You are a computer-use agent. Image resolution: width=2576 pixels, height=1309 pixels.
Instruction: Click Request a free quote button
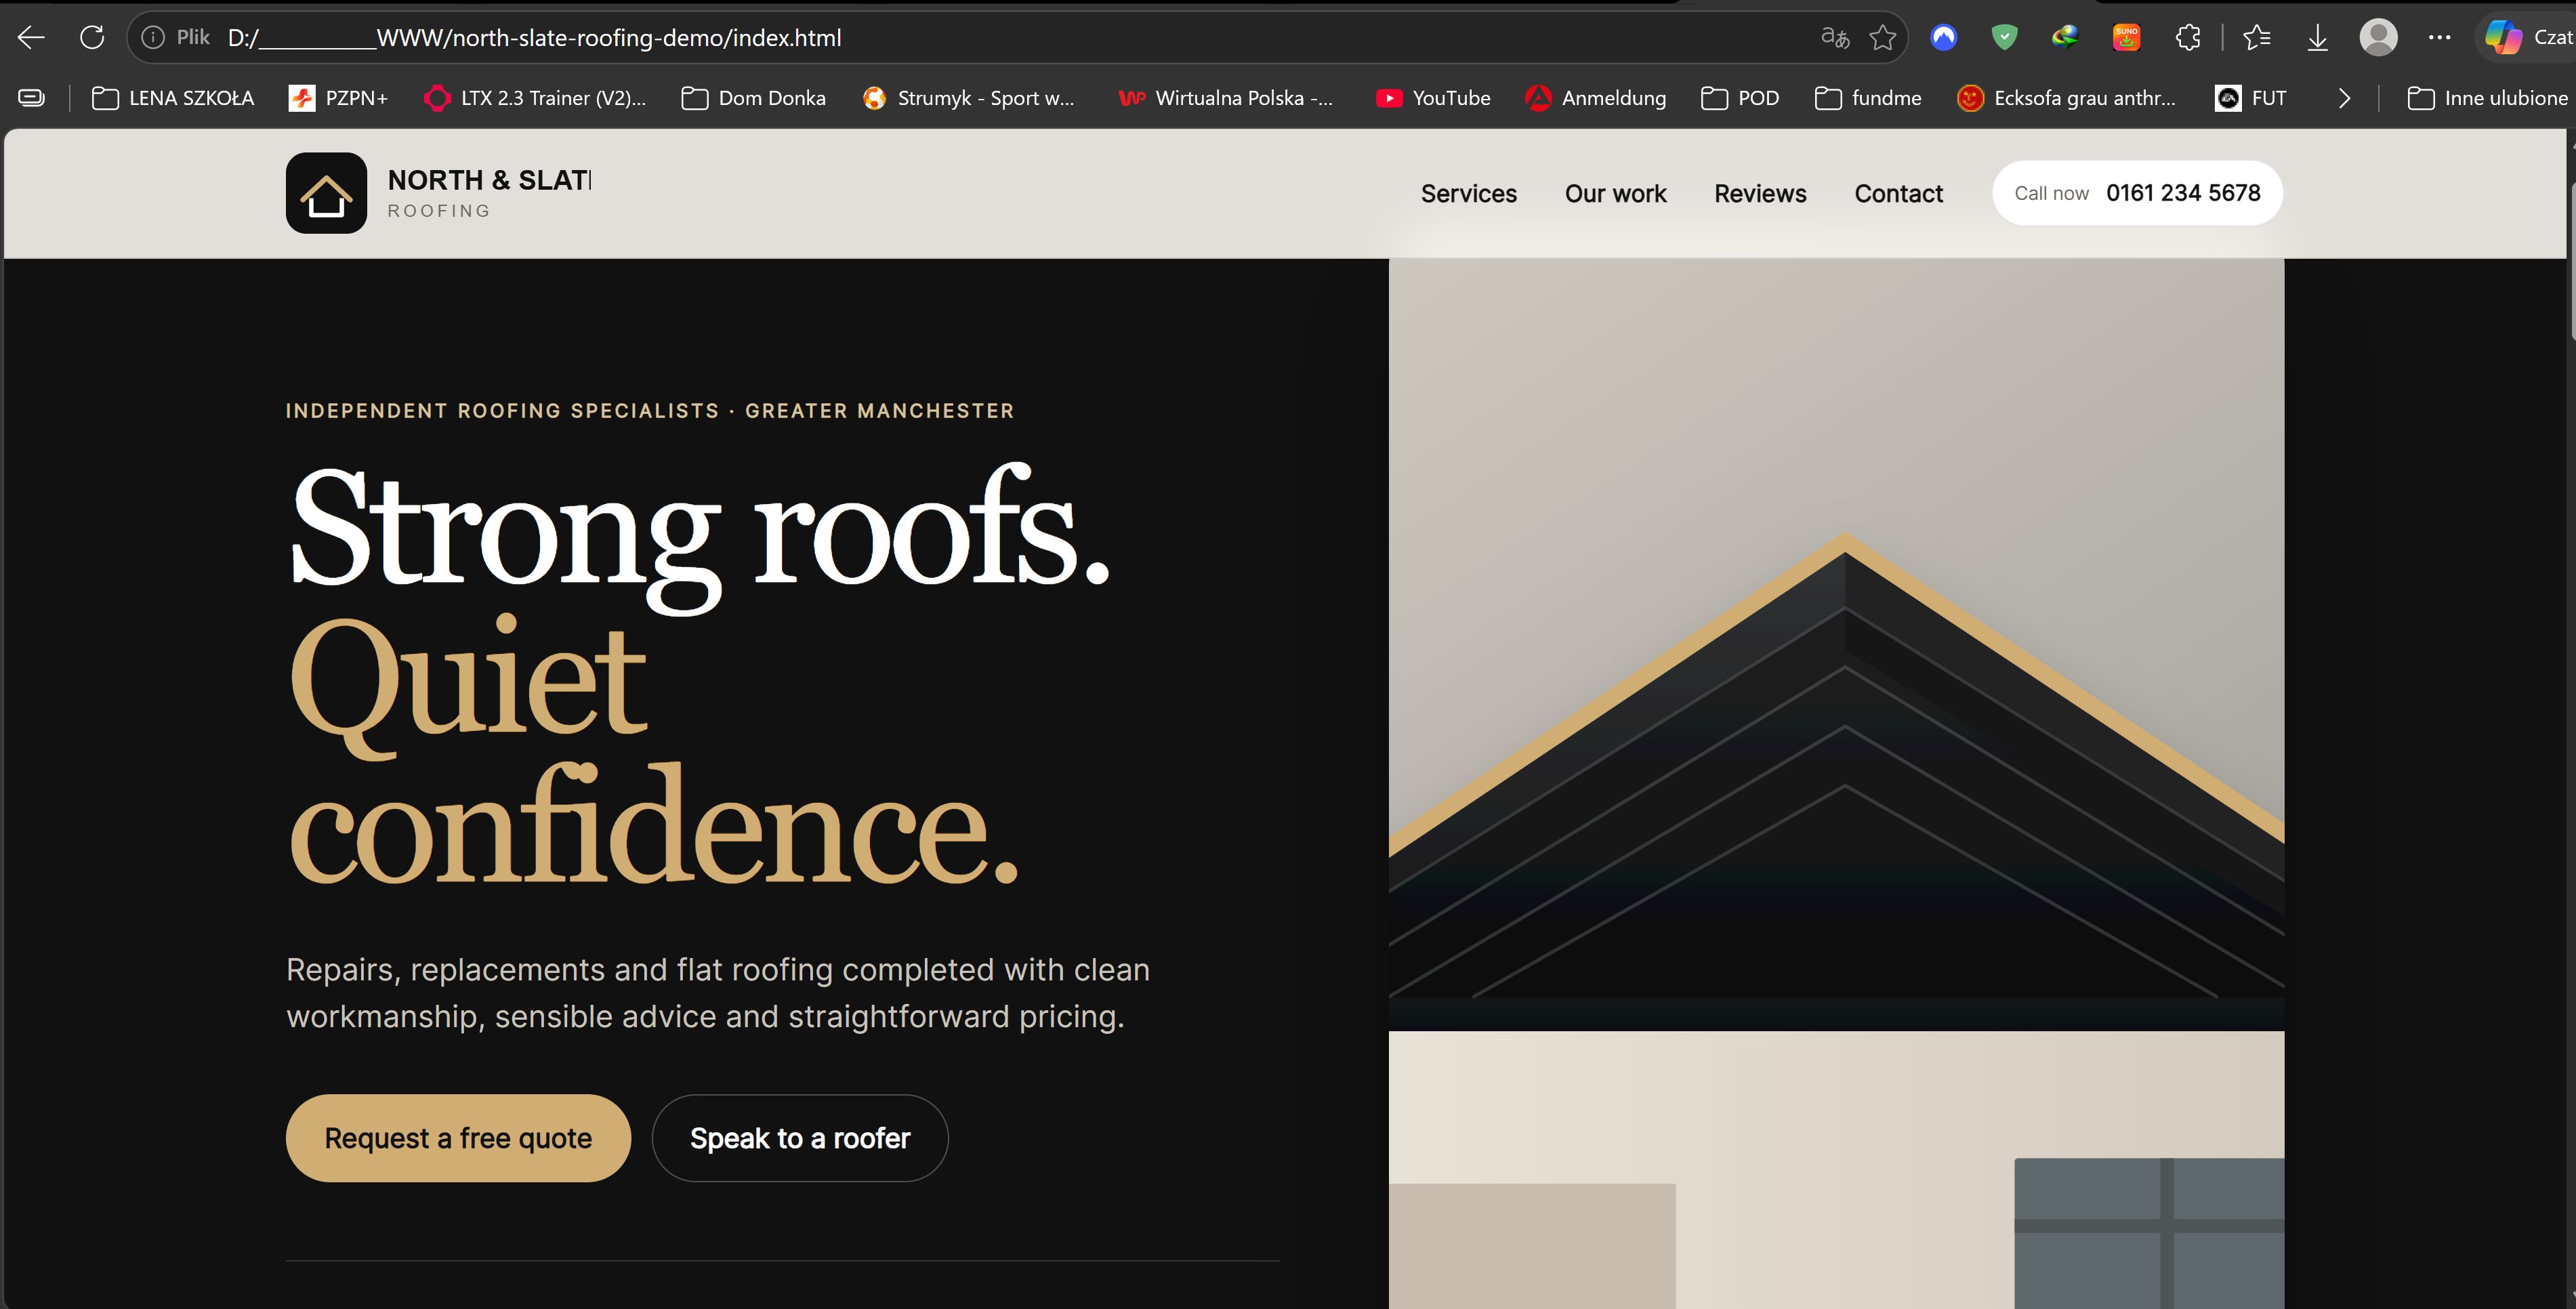coord(458,1138)
